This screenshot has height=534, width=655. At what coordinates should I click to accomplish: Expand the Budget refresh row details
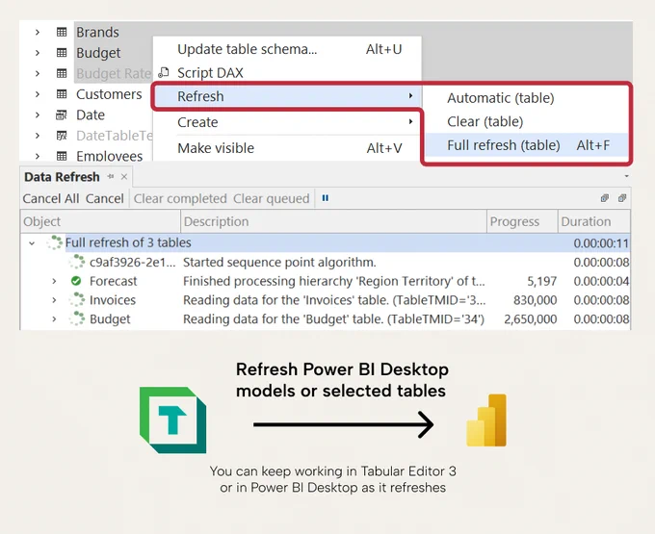point(54,318)
